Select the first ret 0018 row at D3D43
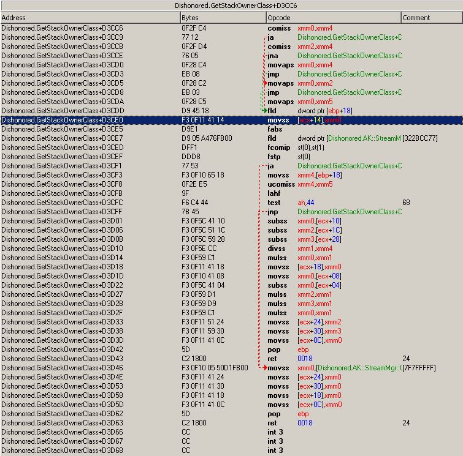The width and height of the screenshot is (463, 456). pyautogui.click(x=232, y=359)
